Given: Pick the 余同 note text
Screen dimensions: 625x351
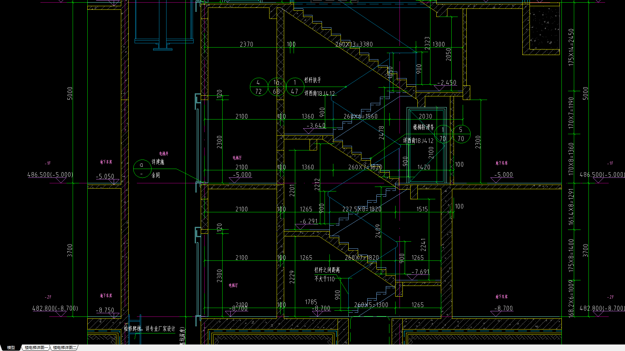Looking at the screenshot, I should (156, 175).
